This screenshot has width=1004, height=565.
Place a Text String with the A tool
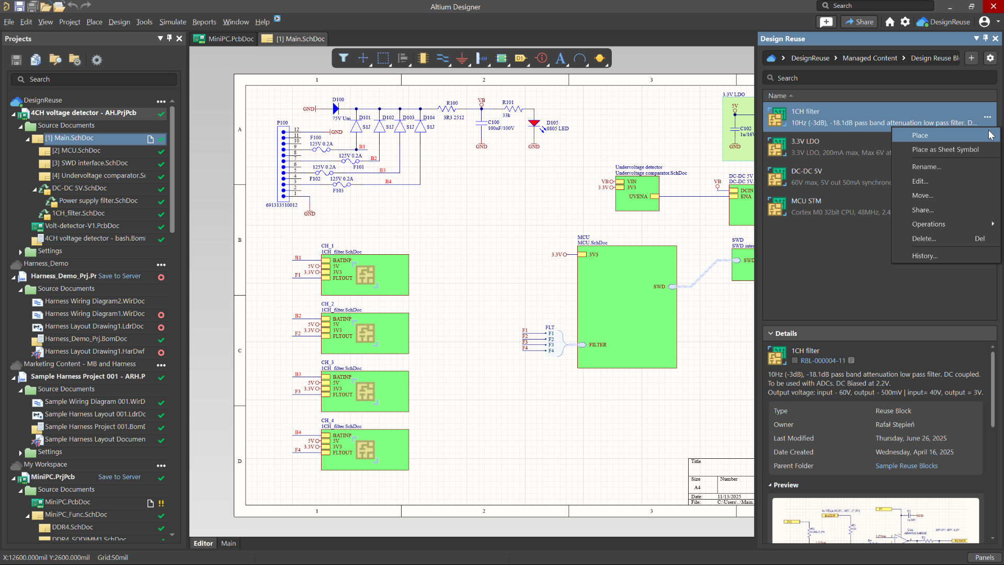[x=561, y=58]
